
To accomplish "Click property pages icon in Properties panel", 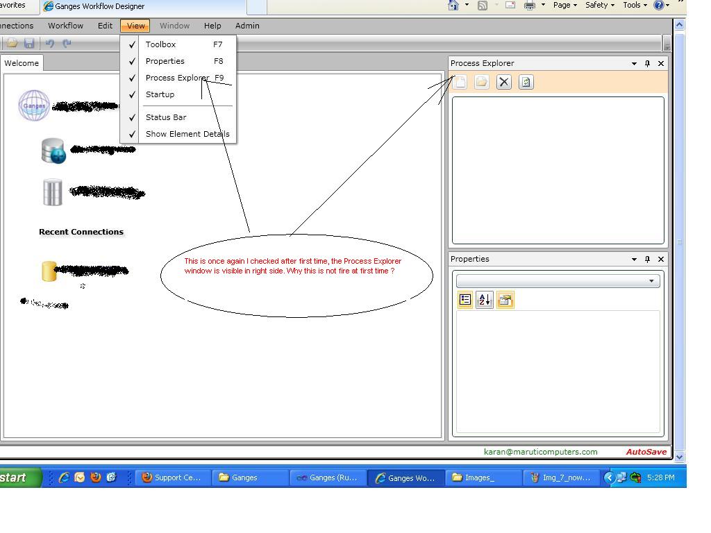I will tap(505, 300).
